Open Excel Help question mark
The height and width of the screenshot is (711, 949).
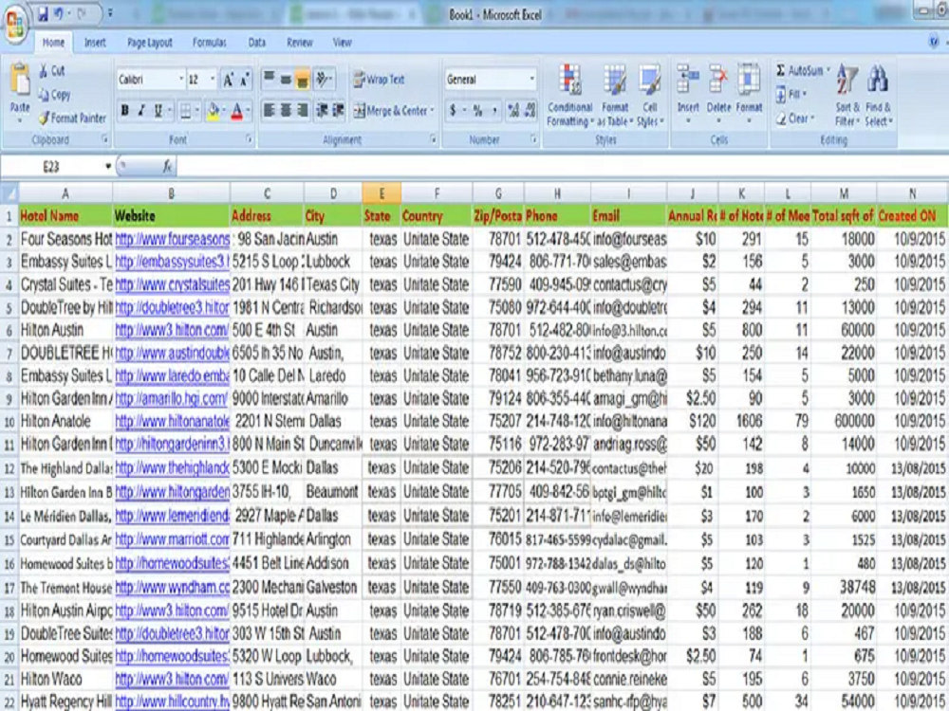tap(934, 42)
